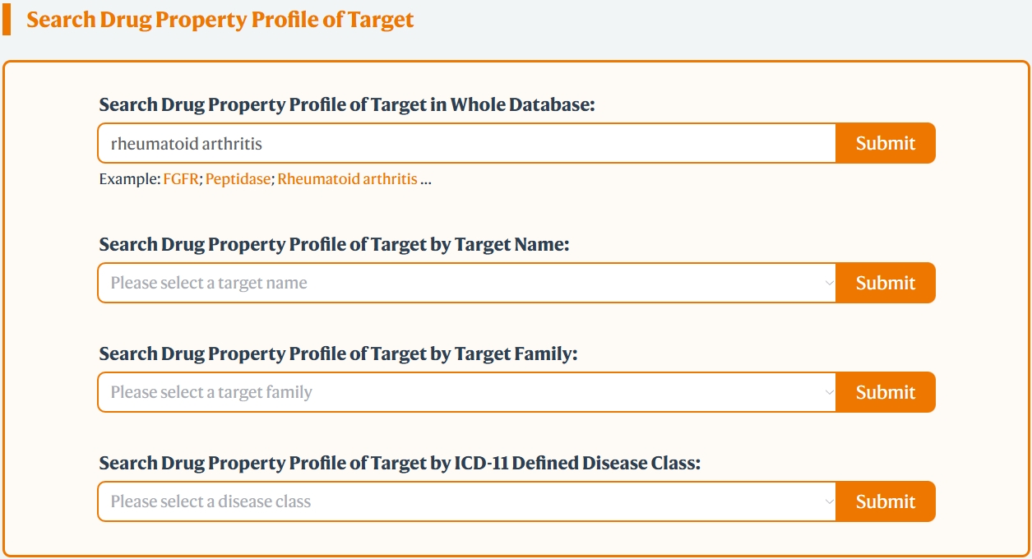Submit the whole database search
Screen dimensions: 1032x559
pyautogui.click(x=885, y=144)
